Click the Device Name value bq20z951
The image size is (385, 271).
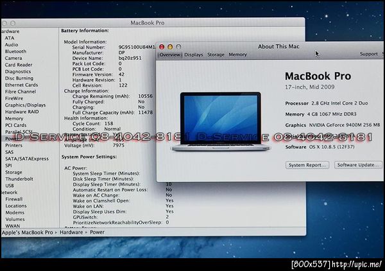(130, 58)
